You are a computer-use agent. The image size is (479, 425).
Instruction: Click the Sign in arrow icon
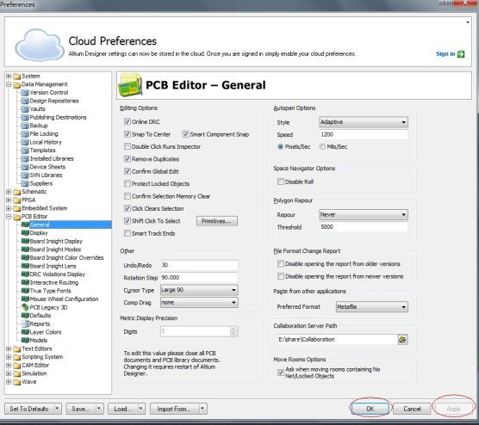(x=461, y=54)
